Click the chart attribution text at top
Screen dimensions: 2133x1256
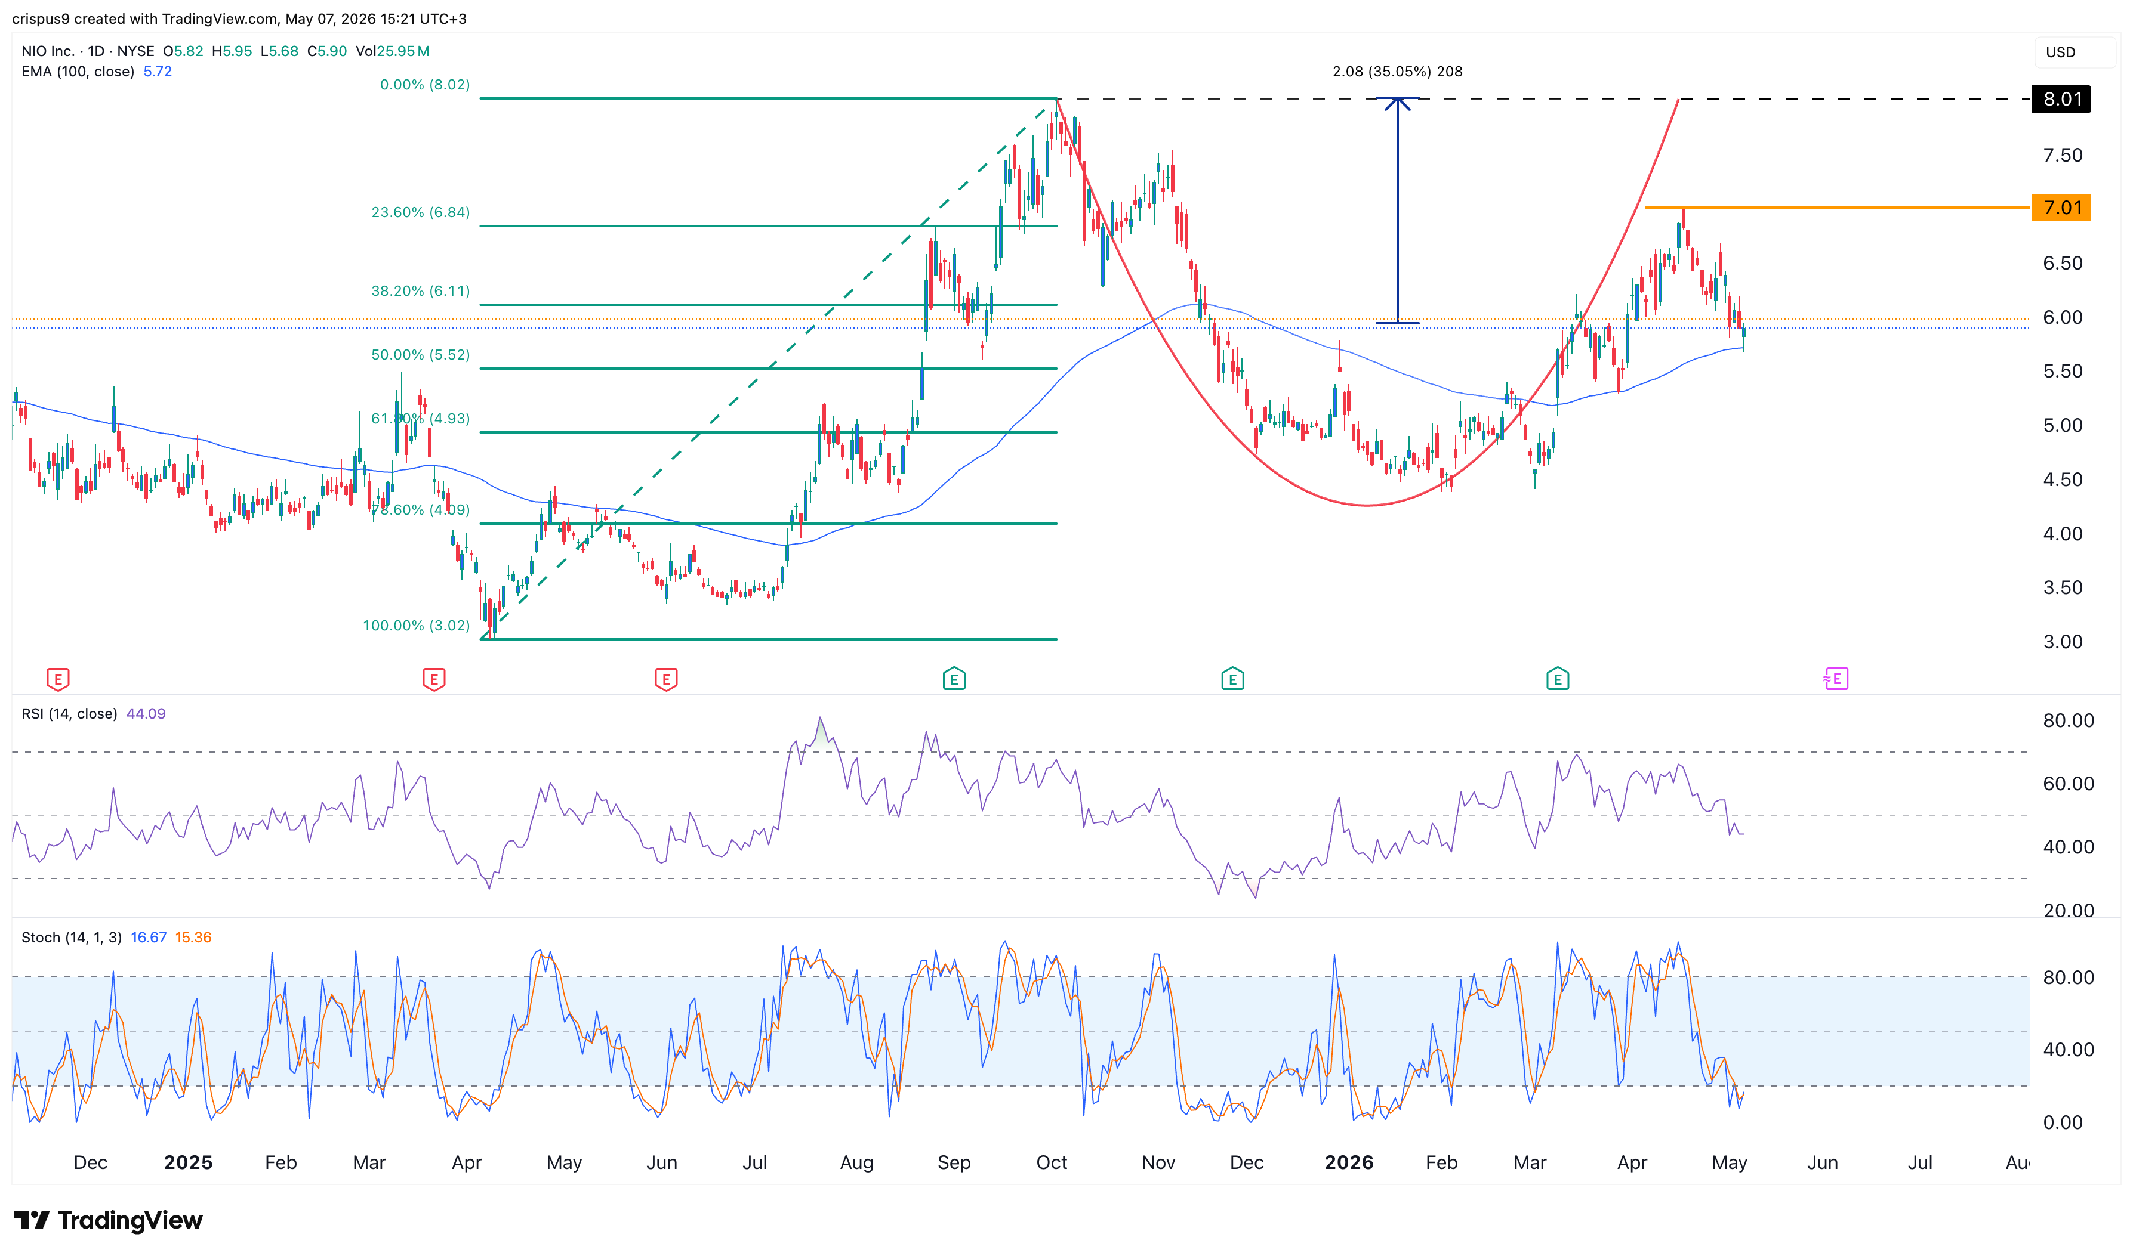coord(239,18)
